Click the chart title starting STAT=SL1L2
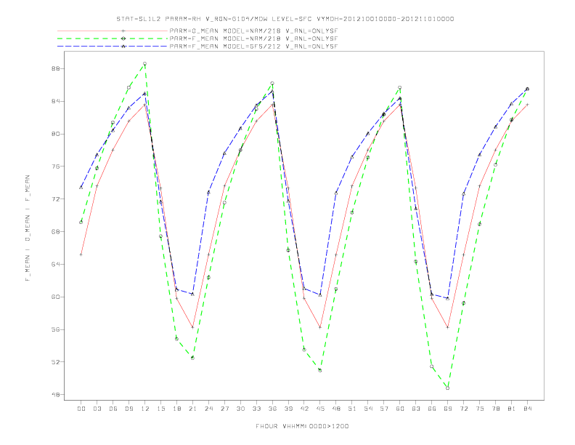The width and height of the screenshot is (575, 445). tap(285, 19)
